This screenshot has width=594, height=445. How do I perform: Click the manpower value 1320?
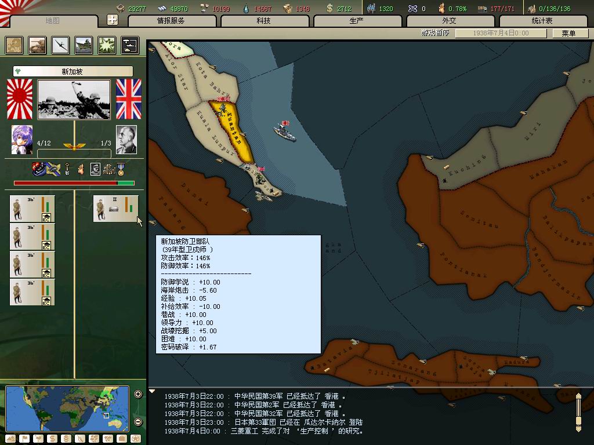point(386,9)
